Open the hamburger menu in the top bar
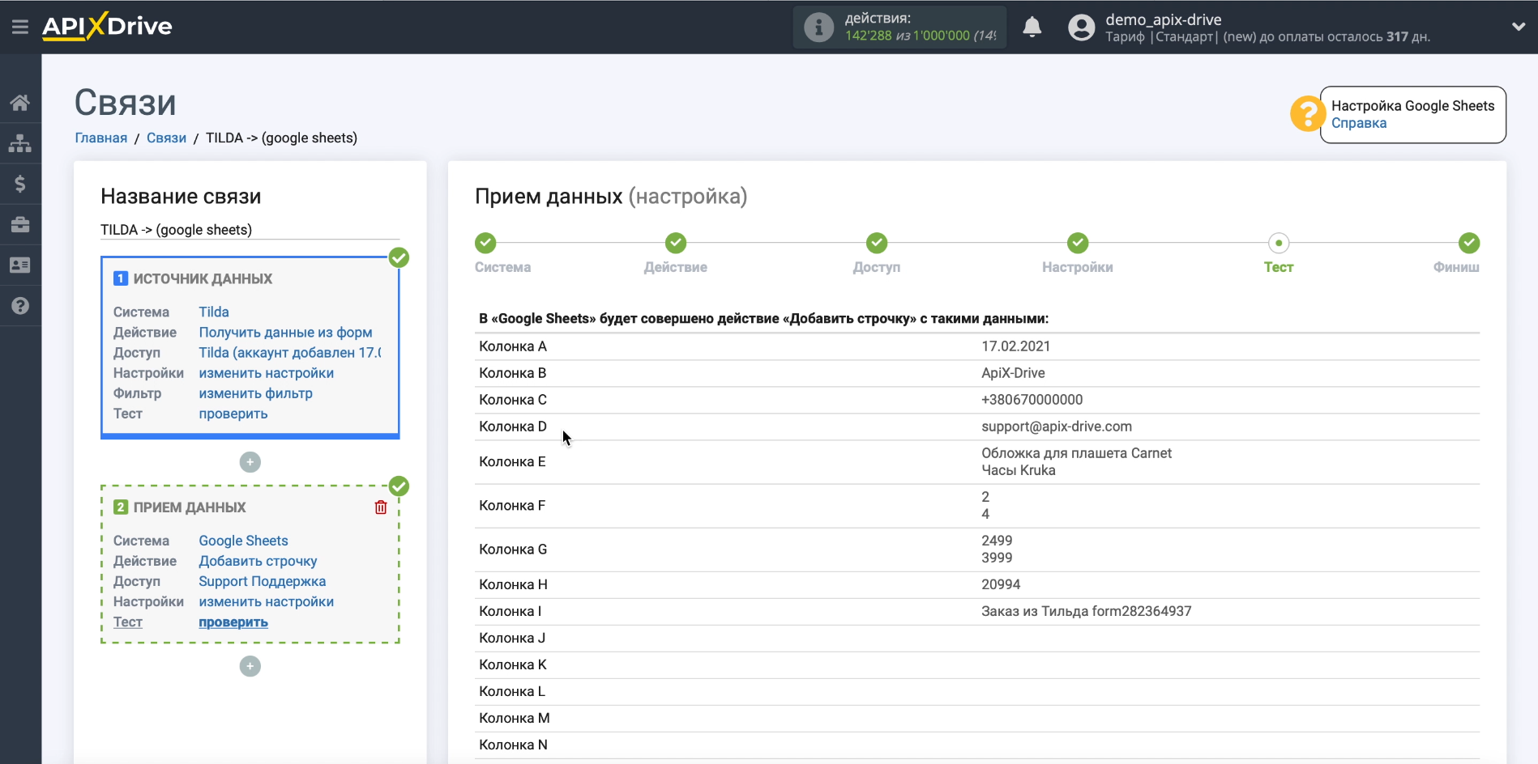 pos(20,27)
